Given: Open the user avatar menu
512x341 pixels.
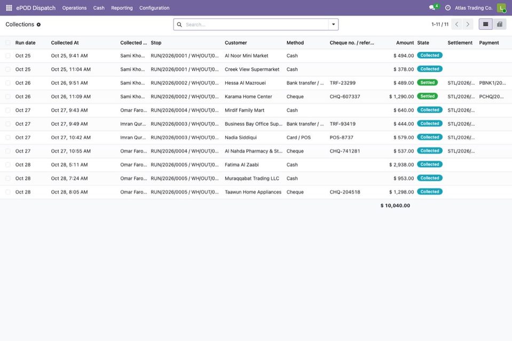Looking at the screenshot, I should 501,8.
